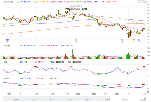Click the D9 75.80 readout
The image size is (151, 102).
(x=39, y=62)
